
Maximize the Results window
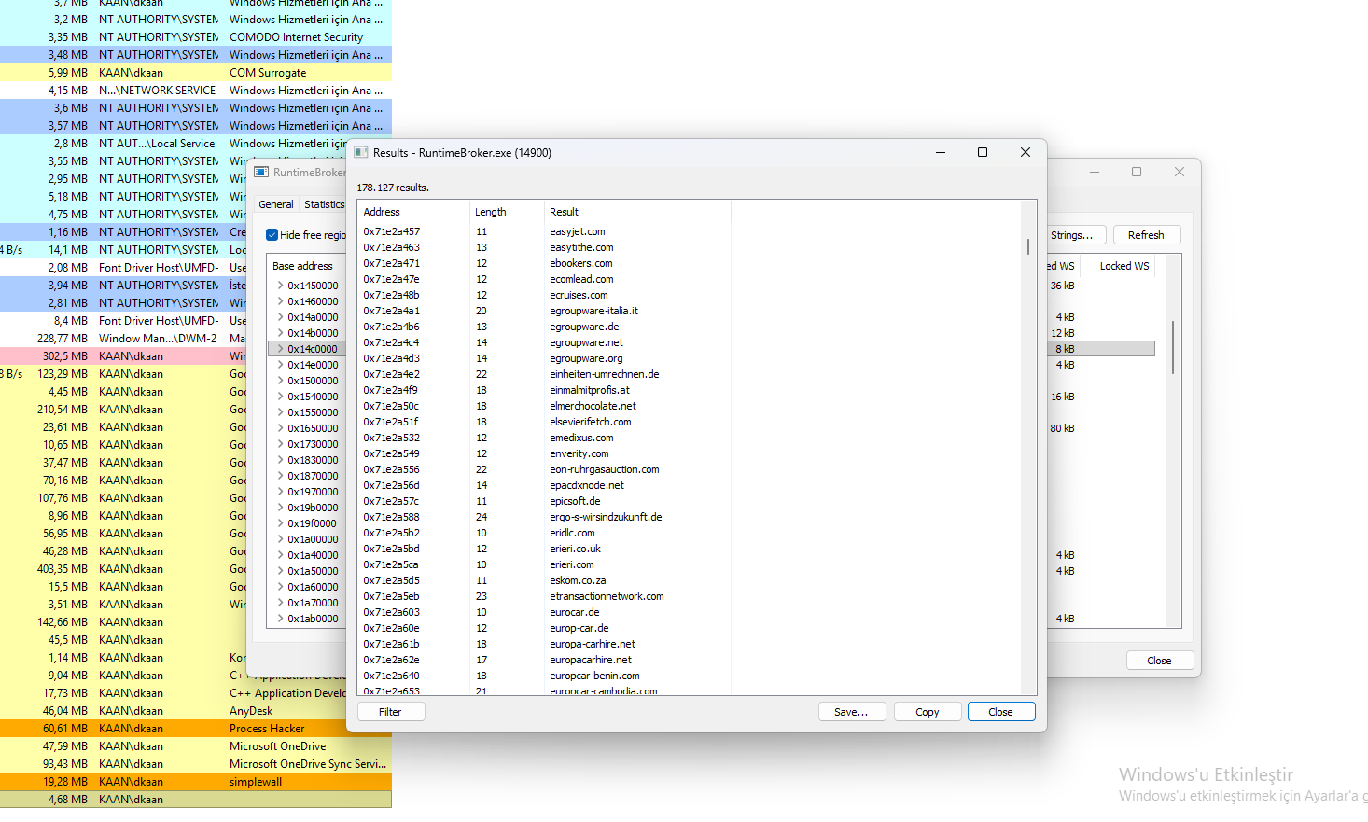pos(983,152)
